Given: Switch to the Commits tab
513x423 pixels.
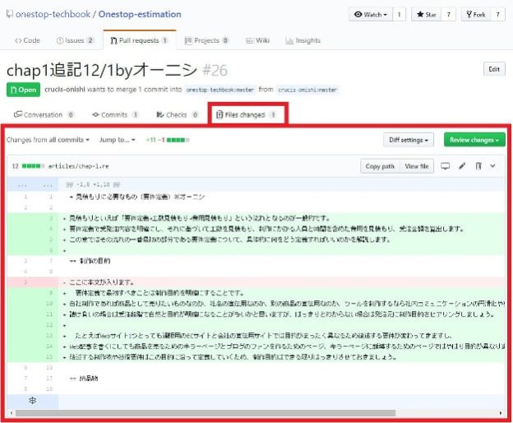Looking at the screenshot, I should point(115,114).
